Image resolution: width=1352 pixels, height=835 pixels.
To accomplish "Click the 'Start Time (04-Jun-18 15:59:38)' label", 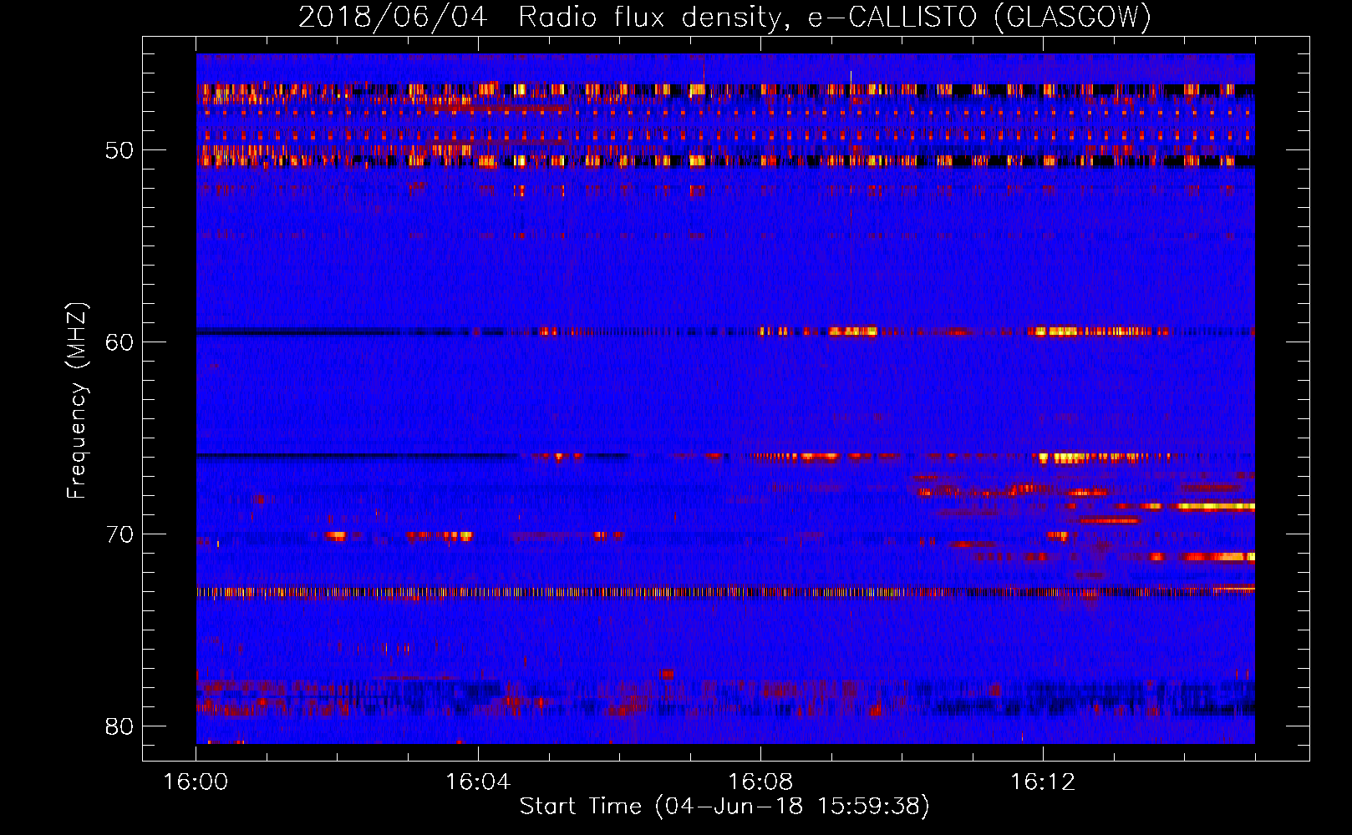I will [x=724, y=806].
